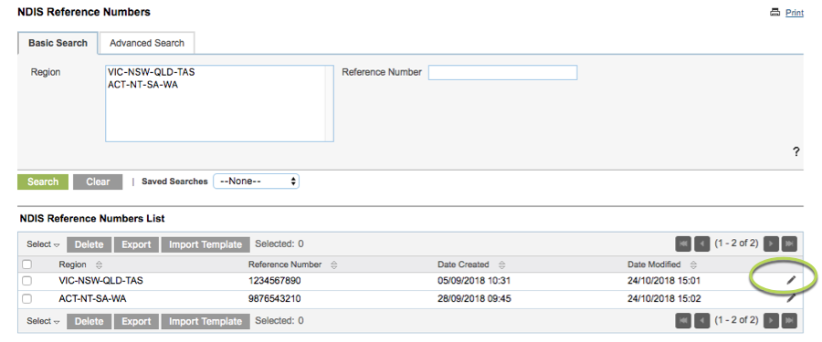Click the bottom Export button
The height and width of the screenshot is (342, 822).
(136, 321)
